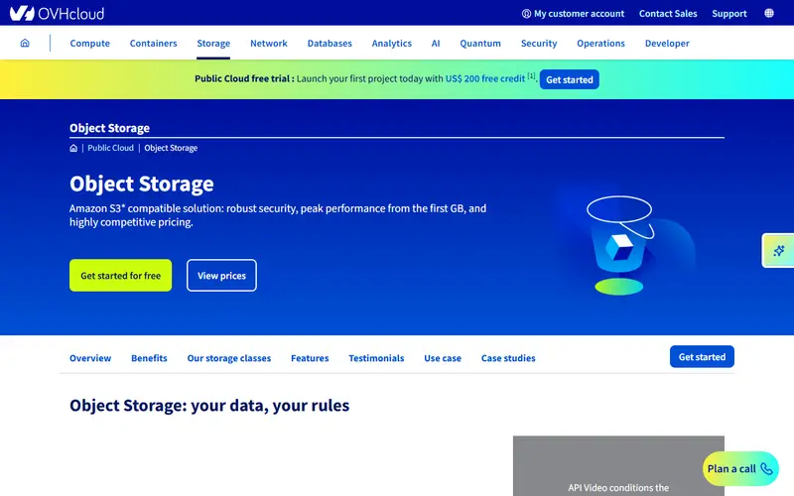Go to home icon in main nav

click(25, 43)
